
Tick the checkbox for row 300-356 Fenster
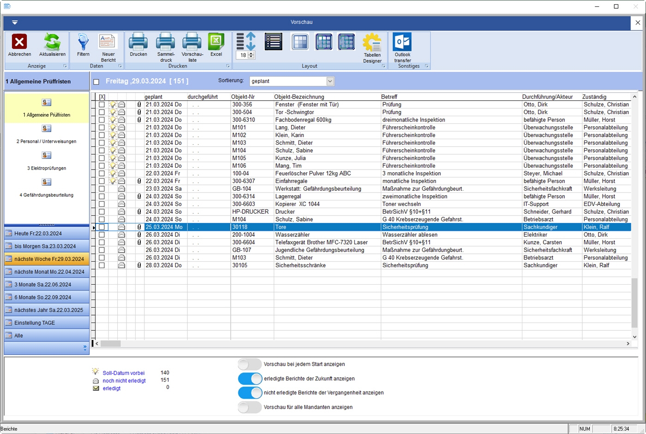click(x=102, y=105)
